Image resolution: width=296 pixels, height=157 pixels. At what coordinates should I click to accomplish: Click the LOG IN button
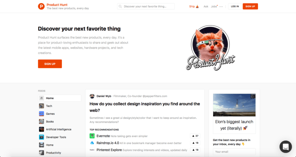235,6
